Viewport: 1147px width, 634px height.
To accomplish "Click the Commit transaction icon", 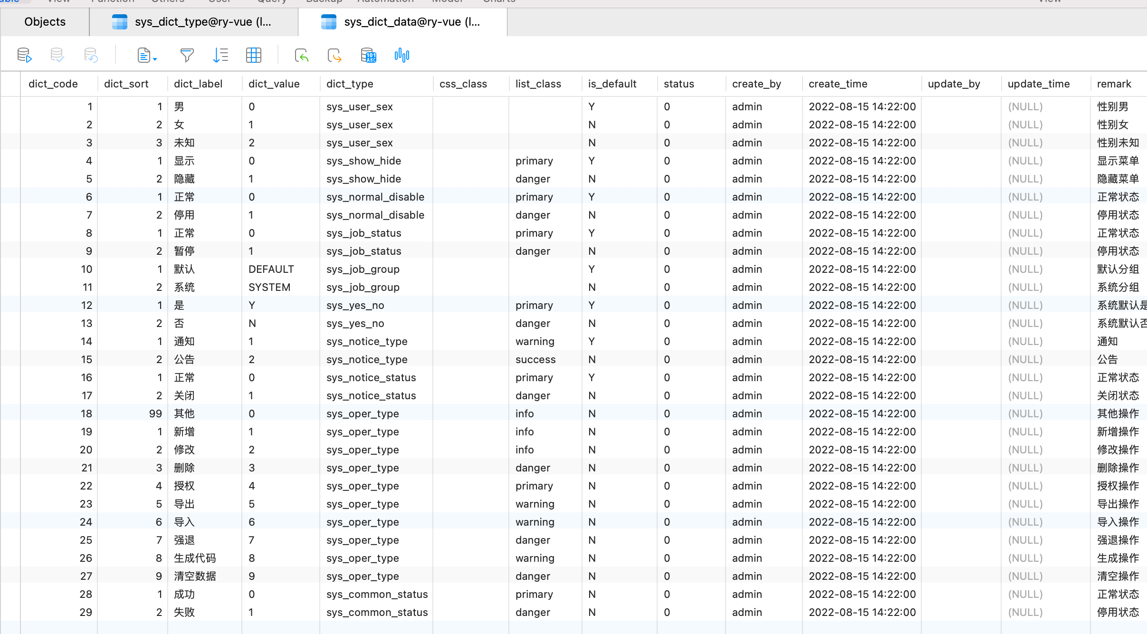I will pos(57,55).
